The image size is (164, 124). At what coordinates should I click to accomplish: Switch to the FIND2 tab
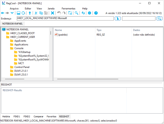click(27, 117)
